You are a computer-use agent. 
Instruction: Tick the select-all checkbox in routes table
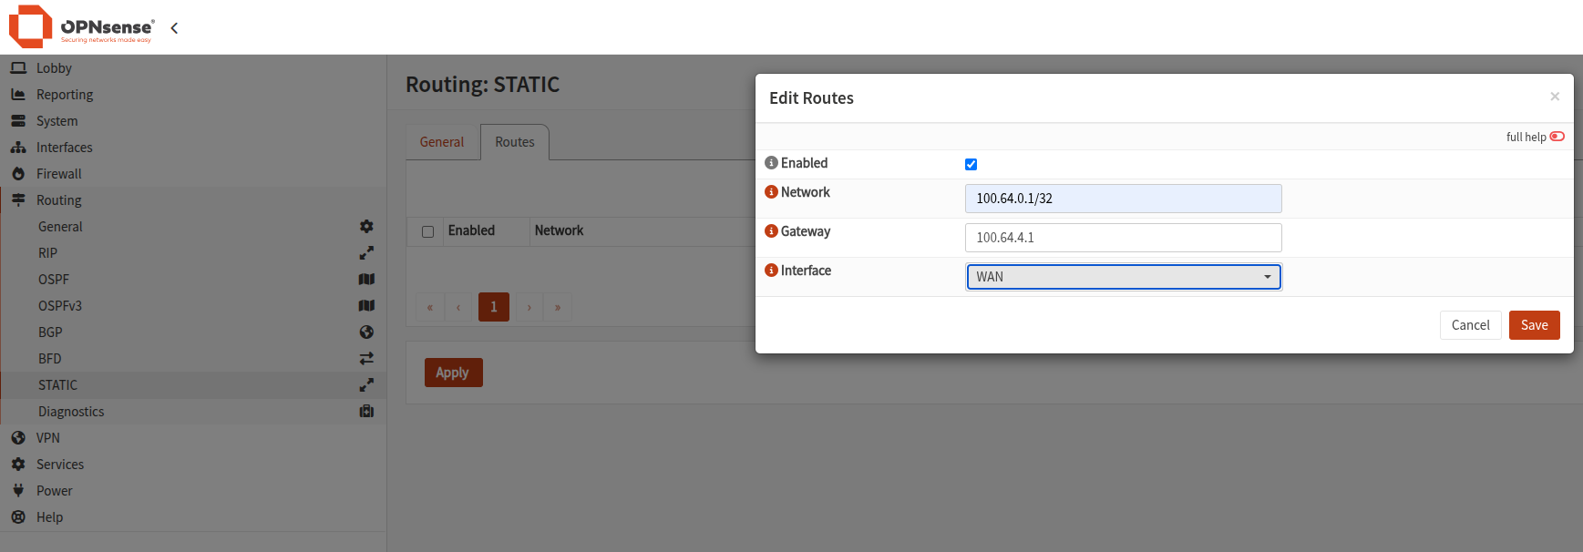[427, 231]
